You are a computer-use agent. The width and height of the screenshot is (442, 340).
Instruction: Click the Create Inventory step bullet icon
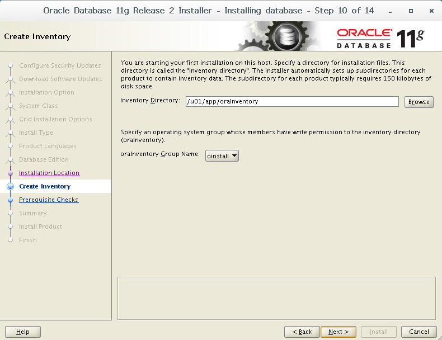pyautogui.click(x=11, y=186)
